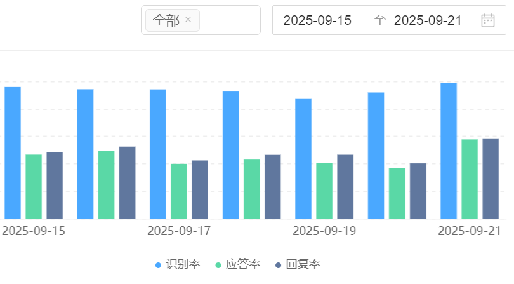Open the calendar icon in date picker

(487, 20)
